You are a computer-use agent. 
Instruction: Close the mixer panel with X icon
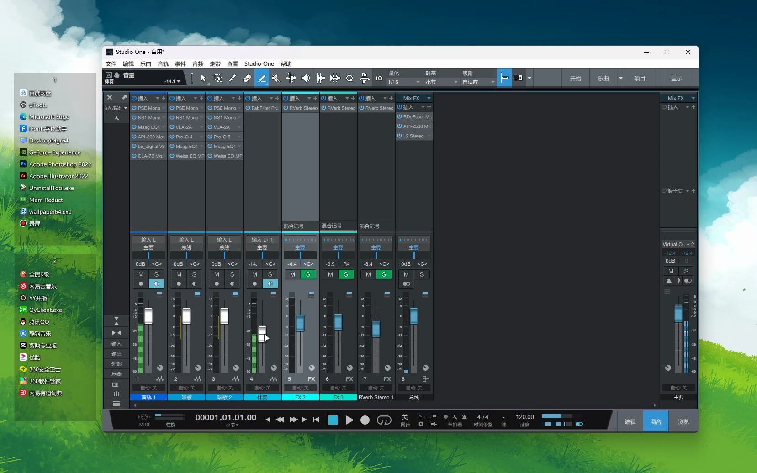pyautogui.click(x=110, y=97)
